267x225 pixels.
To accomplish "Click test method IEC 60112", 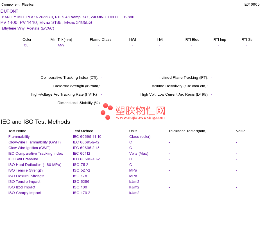I will [x=82, y=154].
